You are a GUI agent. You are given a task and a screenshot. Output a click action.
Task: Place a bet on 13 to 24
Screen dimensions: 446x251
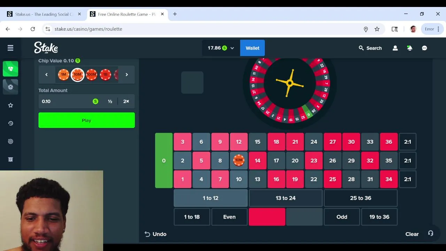tap(286, 198)
